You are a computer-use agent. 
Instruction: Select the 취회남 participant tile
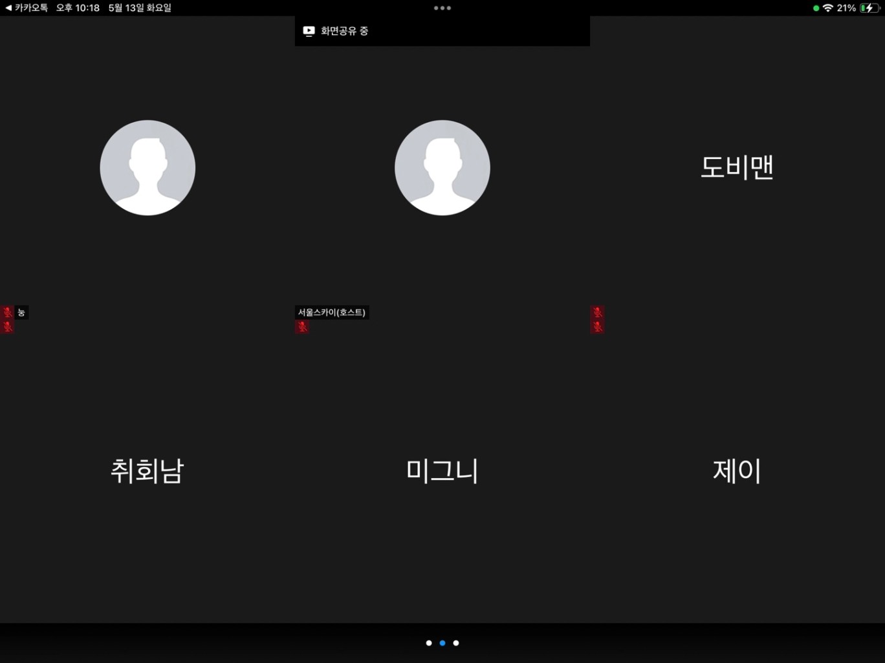(147, 471)
